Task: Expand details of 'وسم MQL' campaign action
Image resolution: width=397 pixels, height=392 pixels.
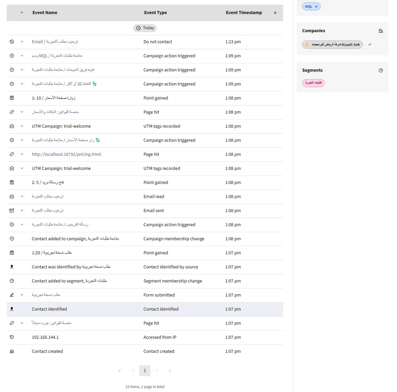Action: point(22,56)
